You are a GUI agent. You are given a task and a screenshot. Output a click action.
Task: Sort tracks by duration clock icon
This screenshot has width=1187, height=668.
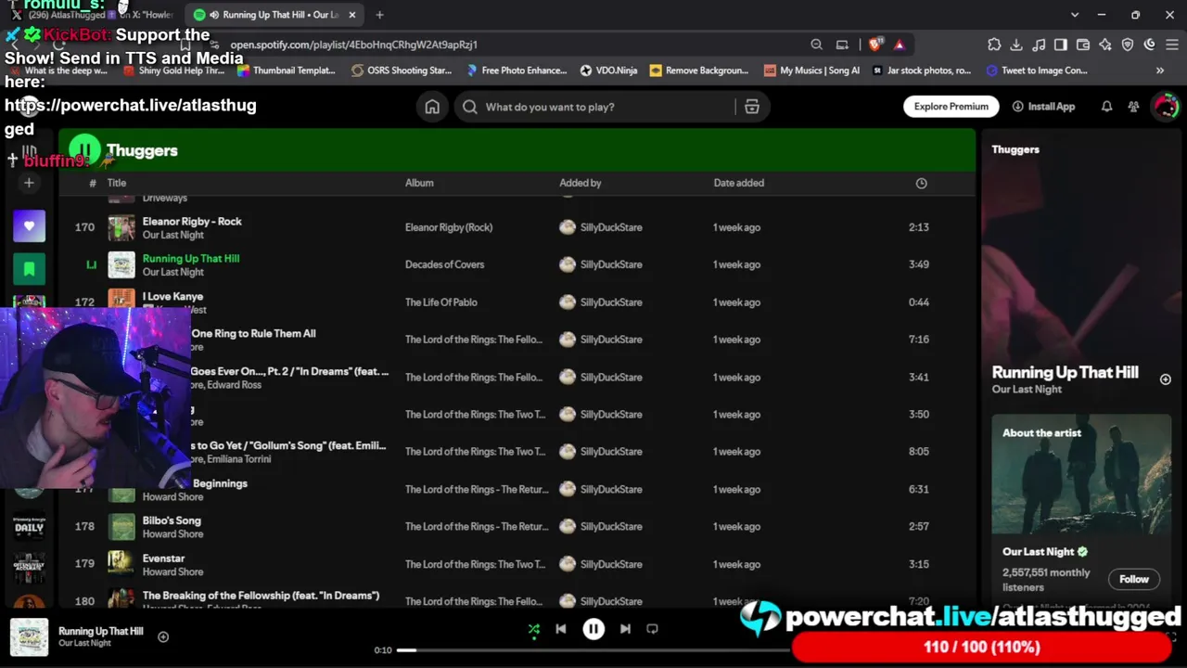tap(921, 184)
